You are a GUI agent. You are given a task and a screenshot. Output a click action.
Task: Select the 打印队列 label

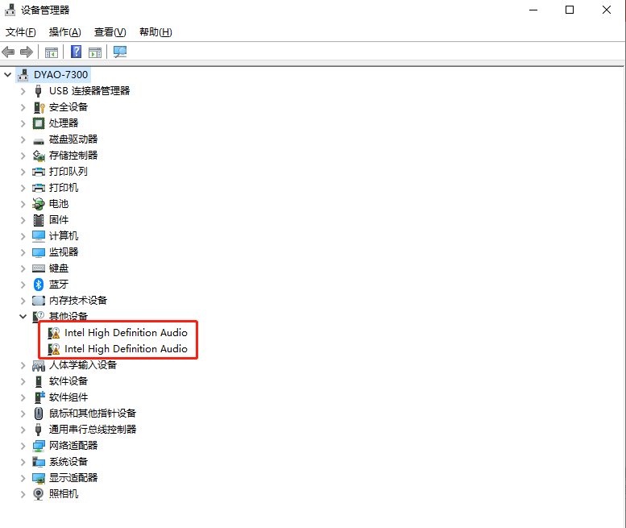pos(68,172)
